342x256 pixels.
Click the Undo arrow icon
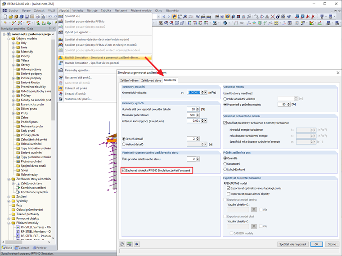pyautogui.click(x=50, y=17)
